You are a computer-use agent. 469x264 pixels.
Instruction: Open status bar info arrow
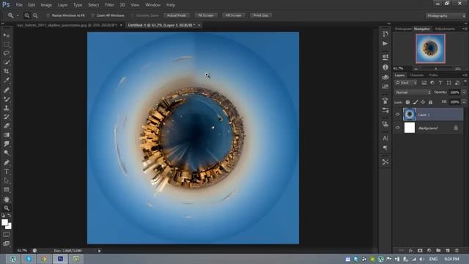click(100, 251)
